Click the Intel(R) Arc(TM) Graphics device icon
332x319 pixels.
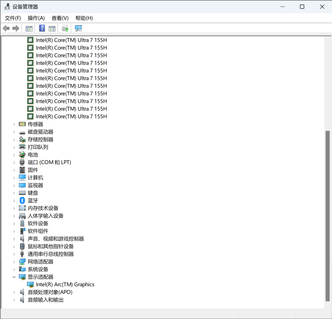(31, 285)
